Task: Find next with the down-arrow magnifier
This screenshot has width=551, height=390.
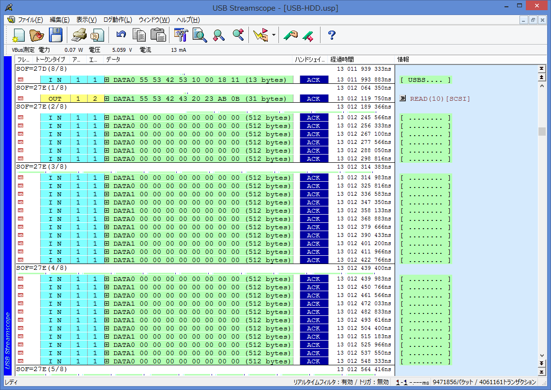Action: pos(218,35)
